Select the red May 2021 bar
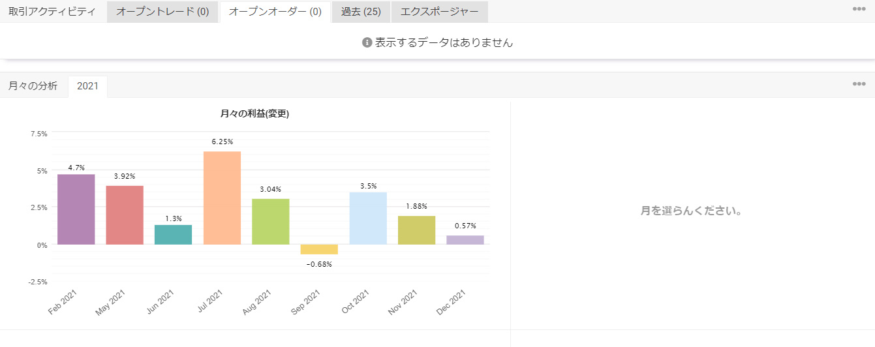Viewport: 875px width, 347px height. pos(125,215)
